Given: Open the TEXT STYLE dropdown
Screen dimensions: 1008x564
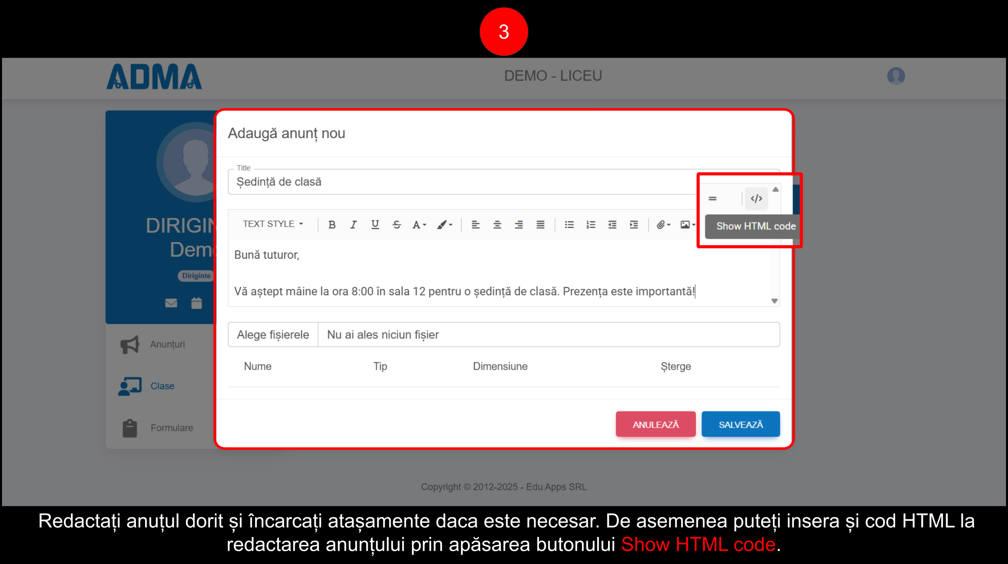Looking at the screenshot, I should point(273,224).
